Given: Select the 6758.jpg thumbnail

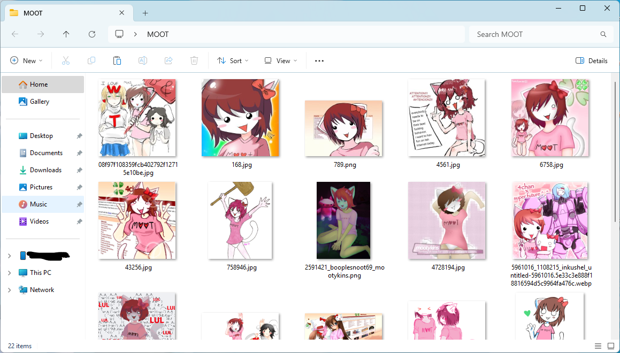Looking at the screenshot, I should click(550, 118).
